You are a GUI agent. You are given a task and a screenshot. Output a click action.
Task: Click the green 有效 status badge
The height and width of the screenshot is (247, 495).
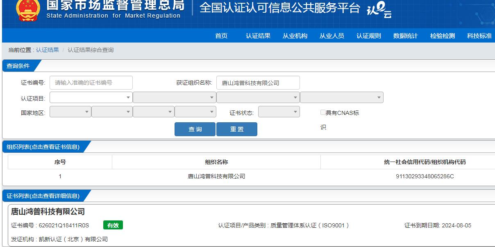tap(113, 225)
